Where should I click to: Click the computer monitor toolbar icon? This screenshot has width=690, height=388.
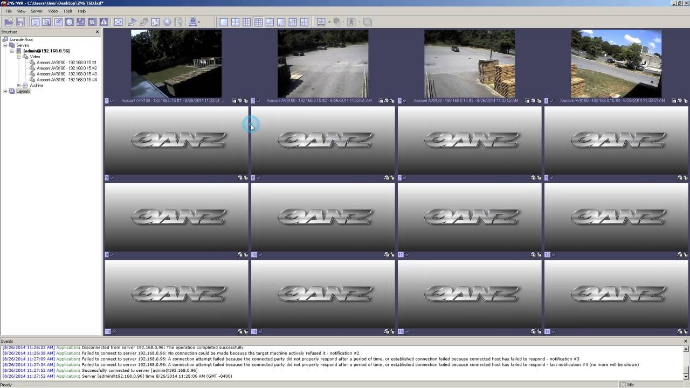point(193,22)
